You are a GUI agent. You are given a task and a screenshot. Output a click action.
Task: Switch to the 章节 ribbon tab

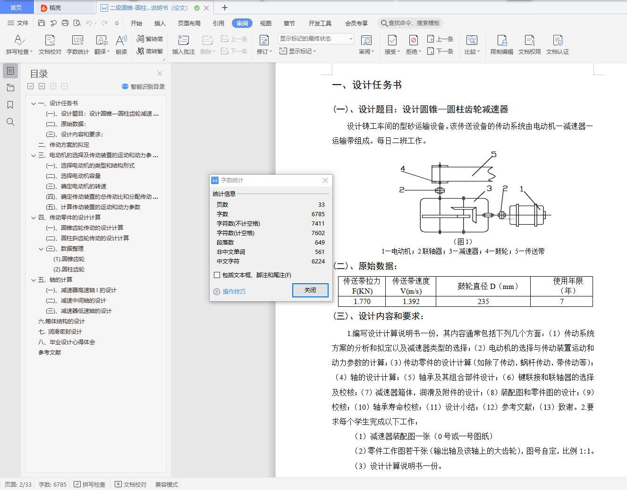(289, 23)
